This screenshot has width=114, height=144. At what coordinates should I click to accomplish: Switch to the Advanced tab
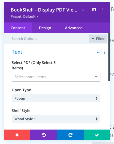pos(74,28)
